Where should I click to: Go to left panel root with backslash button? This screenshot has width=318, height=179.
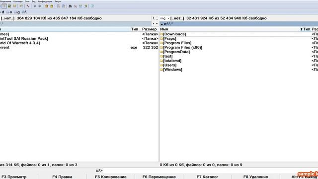pyautogui.click(x=154, y=18)
